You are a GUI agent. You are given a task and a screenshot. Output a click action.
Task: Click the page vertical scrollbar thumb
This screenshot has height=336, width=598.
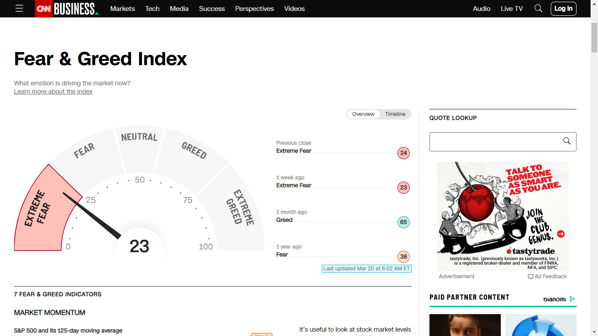[594, 37]
